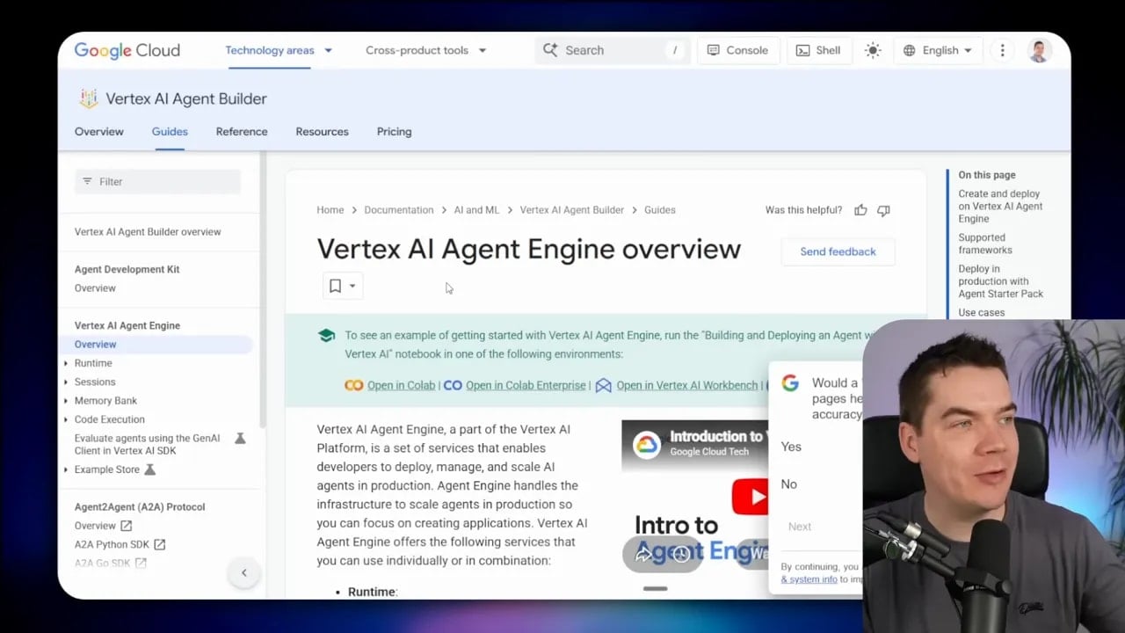This screenshot has height=633, width=1125.
Task: Go to the Documentation breadcrumb
Action: 399,210
